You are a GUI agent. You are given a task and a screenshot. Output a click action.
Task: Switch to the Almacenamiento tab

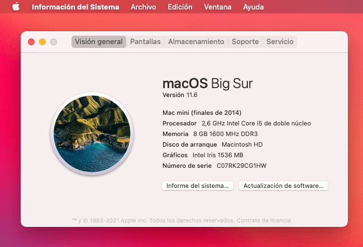tap(196, 42)
